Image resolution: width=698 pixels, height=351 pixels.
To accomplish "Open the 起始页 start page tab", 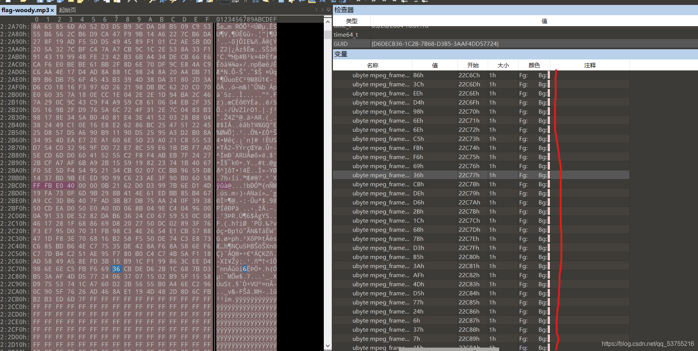I will pos(67,10).
